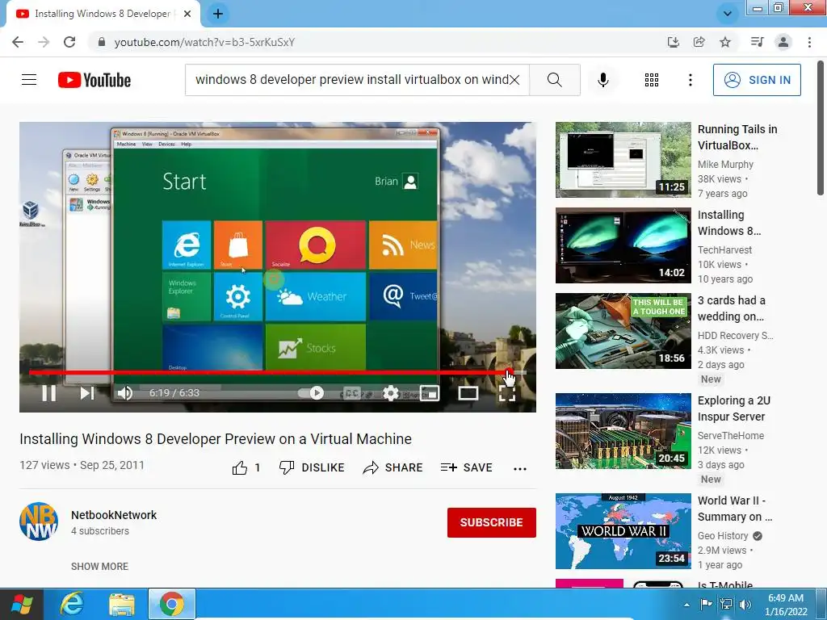Share the video via SHARE
This screenshot has height=620, width=827.
coord(393,467)
